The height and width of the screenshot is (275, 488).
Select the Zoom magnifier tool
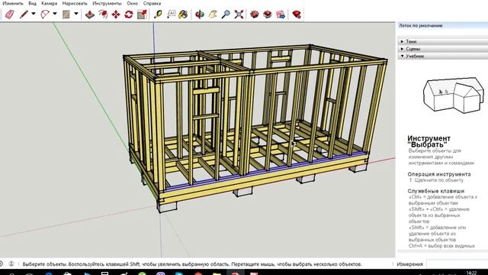click(x=226, y=15)
